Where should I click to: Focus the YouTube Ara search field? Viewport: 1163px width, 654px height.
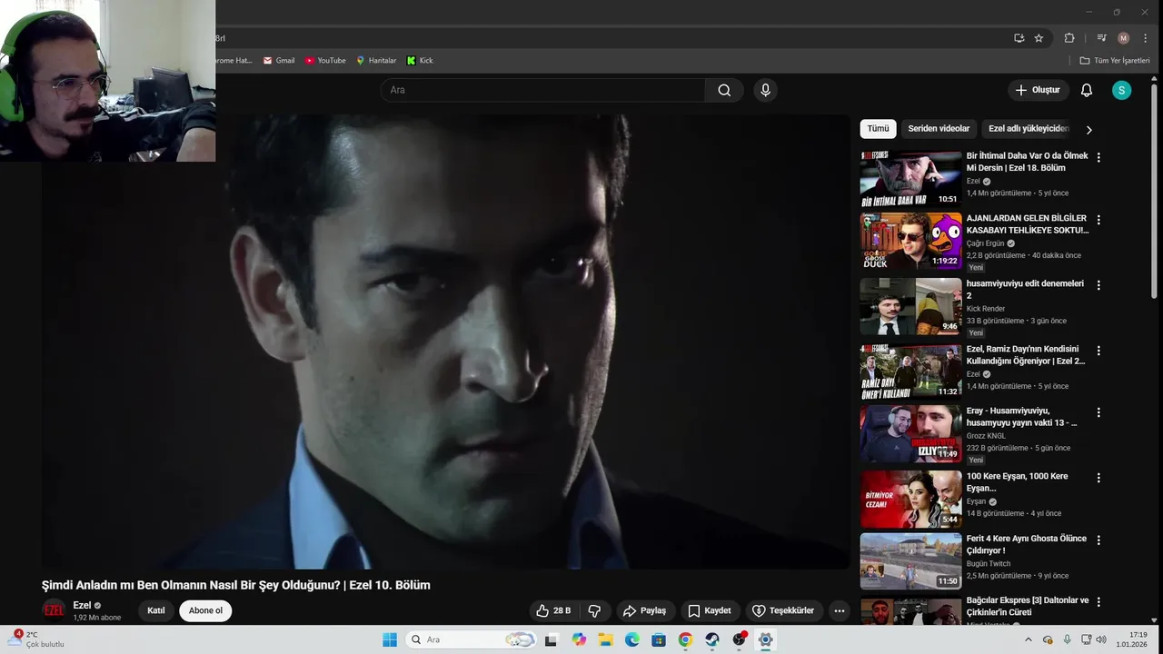tap(542, 90)
